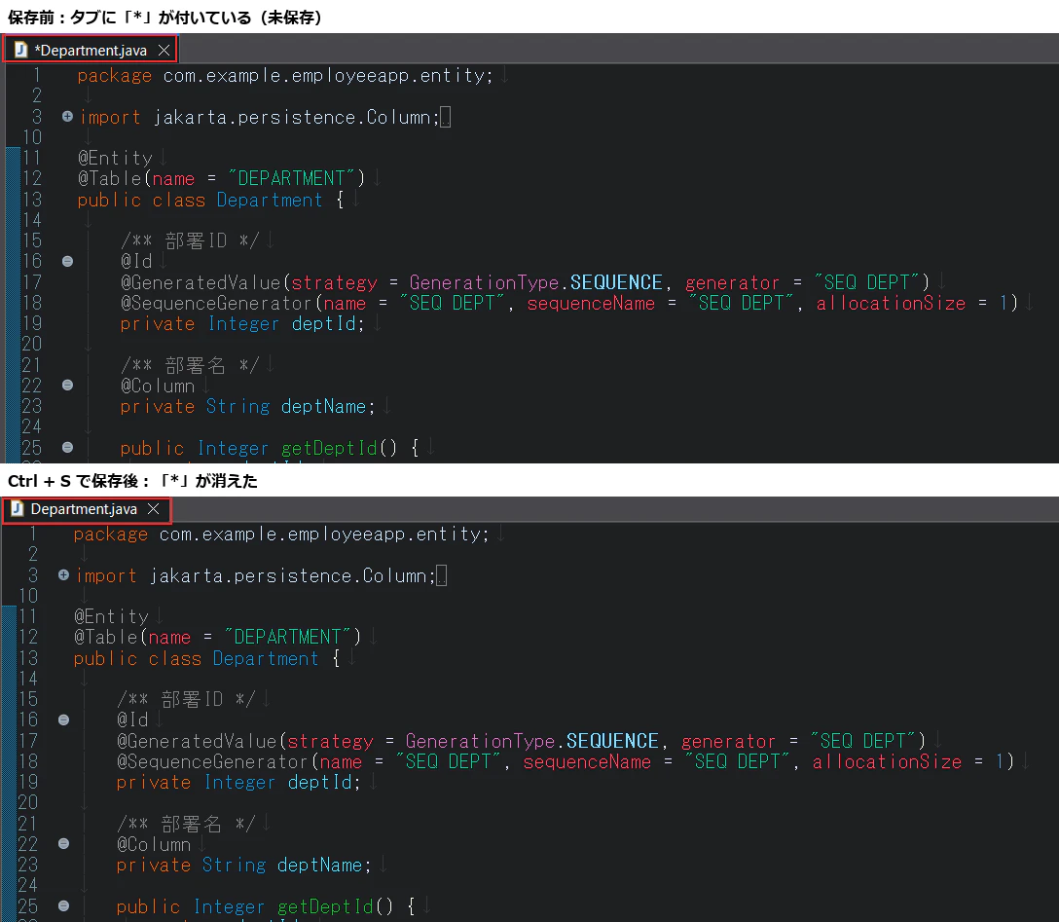Click 'allocationSize' in the unsaved *Department.java code
The width and height of the screenshot is (1059, 922).
pyautogui.click(x=891, y=304)
